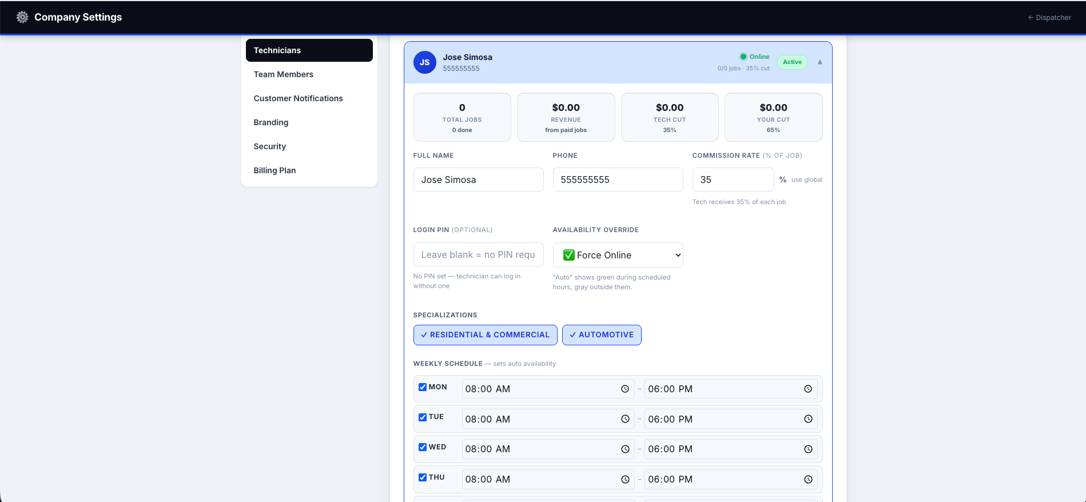Toggle the Automotive specialization chip
Image resolution: width=1086 pixels, height=502 pixels.
tap(602, 335)
